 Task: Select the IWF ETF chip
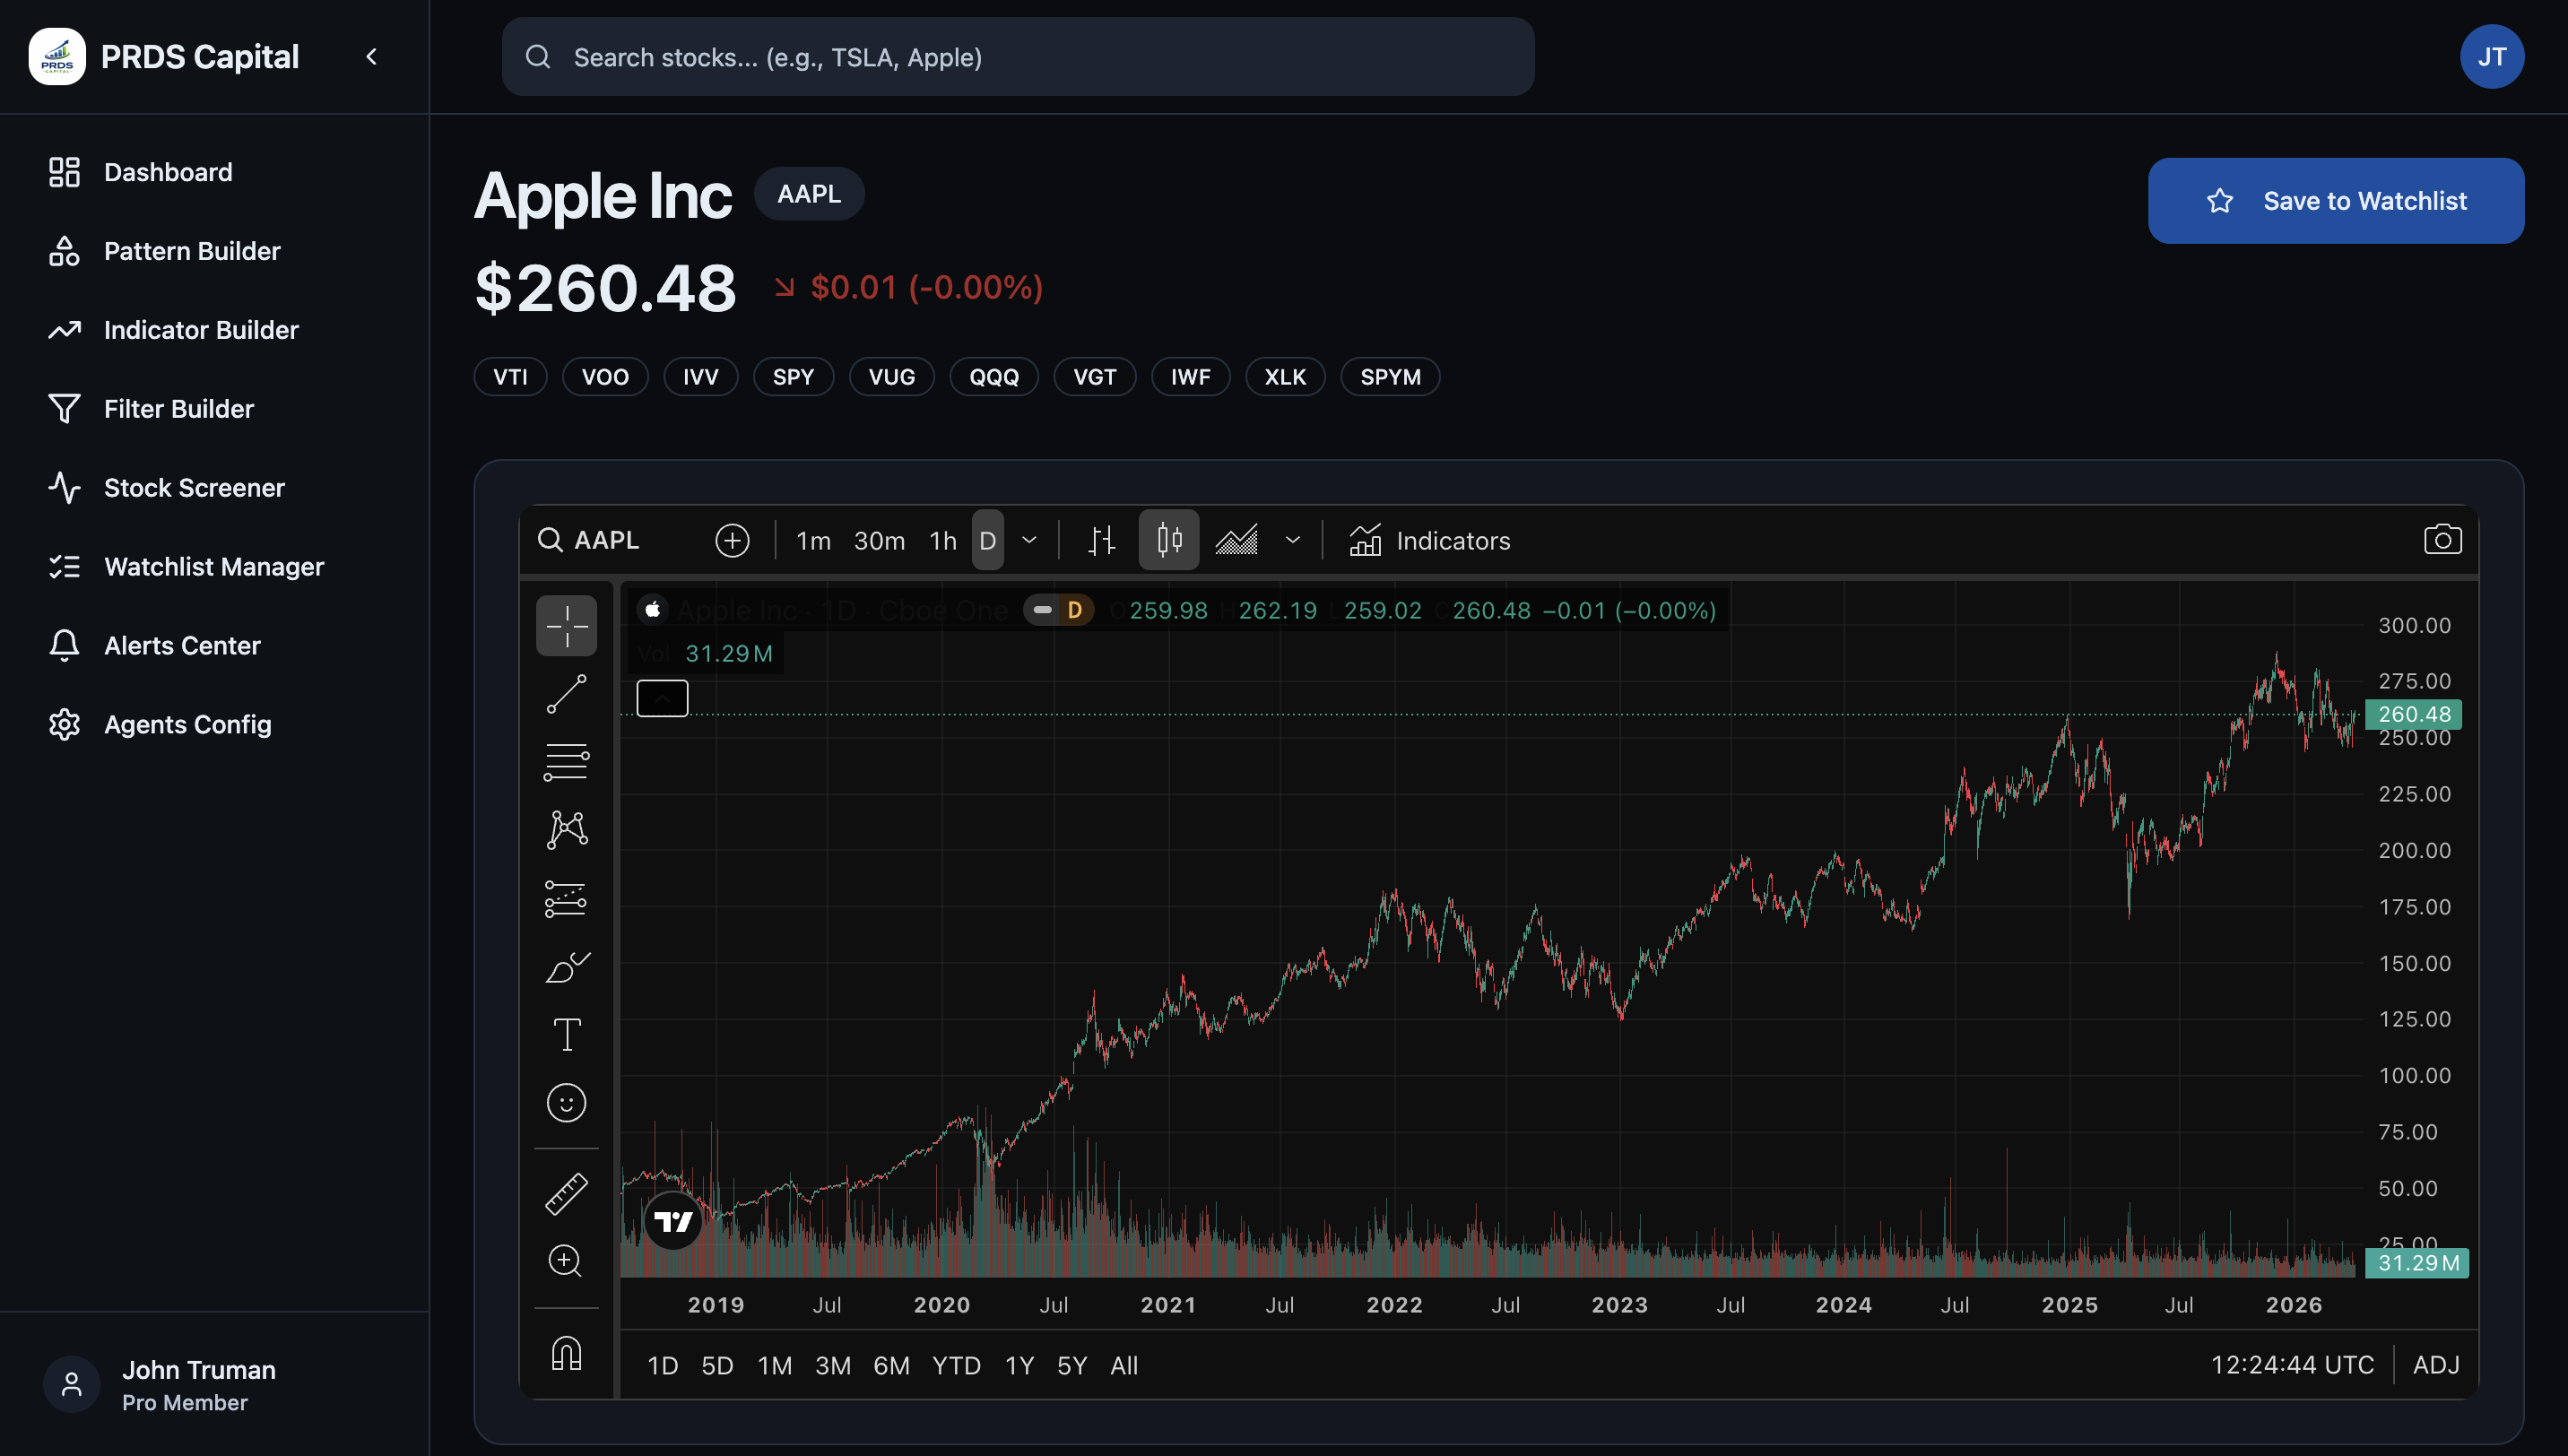[1191, 377]
